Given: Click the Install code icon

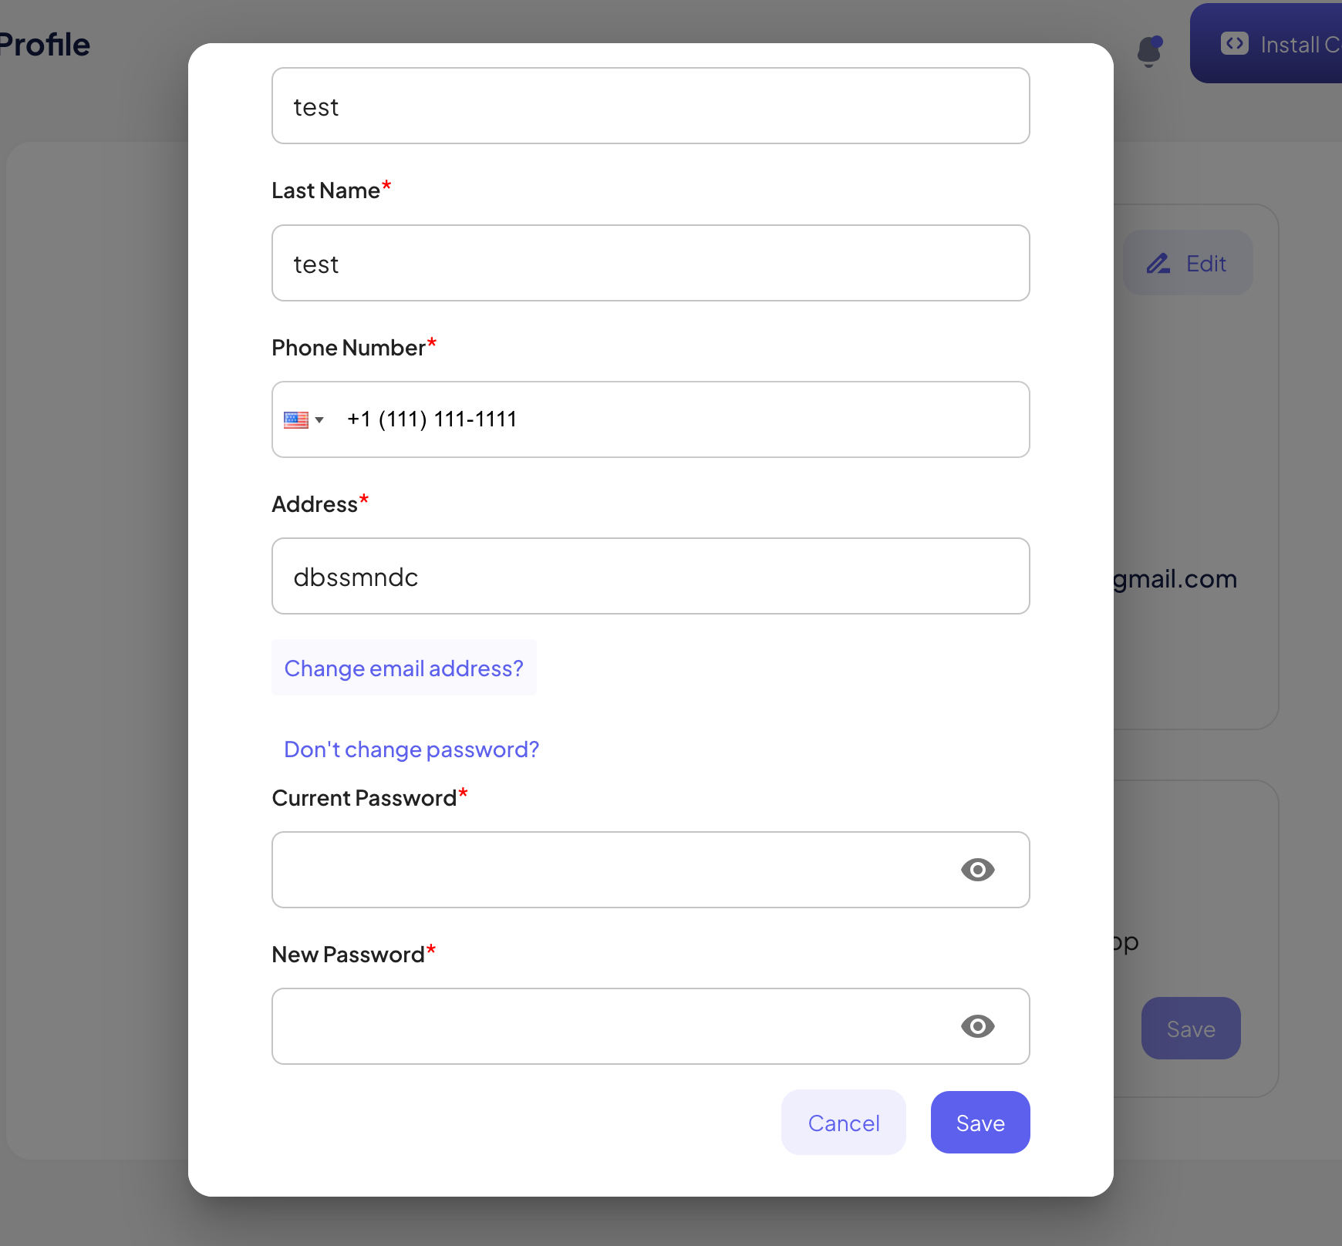Looking at the screenshot, I should tap(1234, 44).
